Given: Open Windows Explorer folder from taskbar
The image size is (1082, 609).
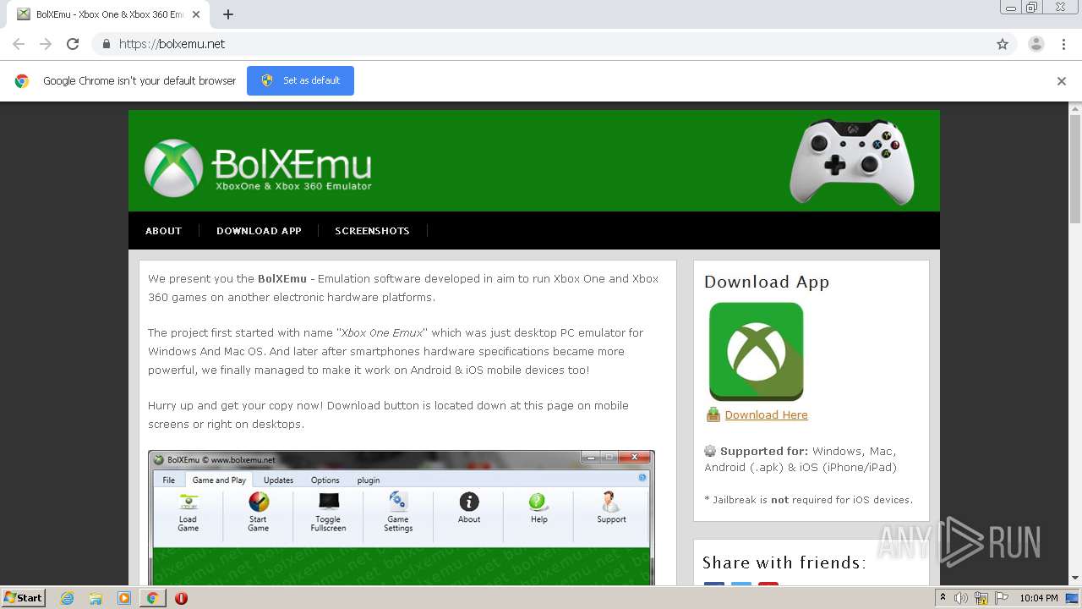Looking at the screenshot, I should [x=96, y=598].
